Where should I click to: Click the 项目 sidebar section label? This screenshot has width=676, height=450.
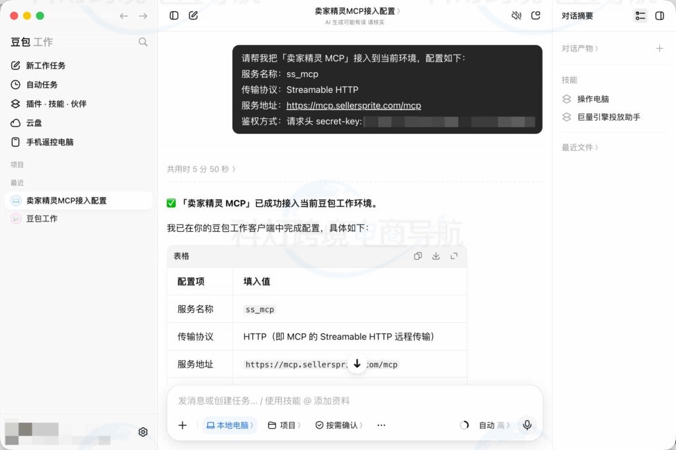(x=17, y=165)
